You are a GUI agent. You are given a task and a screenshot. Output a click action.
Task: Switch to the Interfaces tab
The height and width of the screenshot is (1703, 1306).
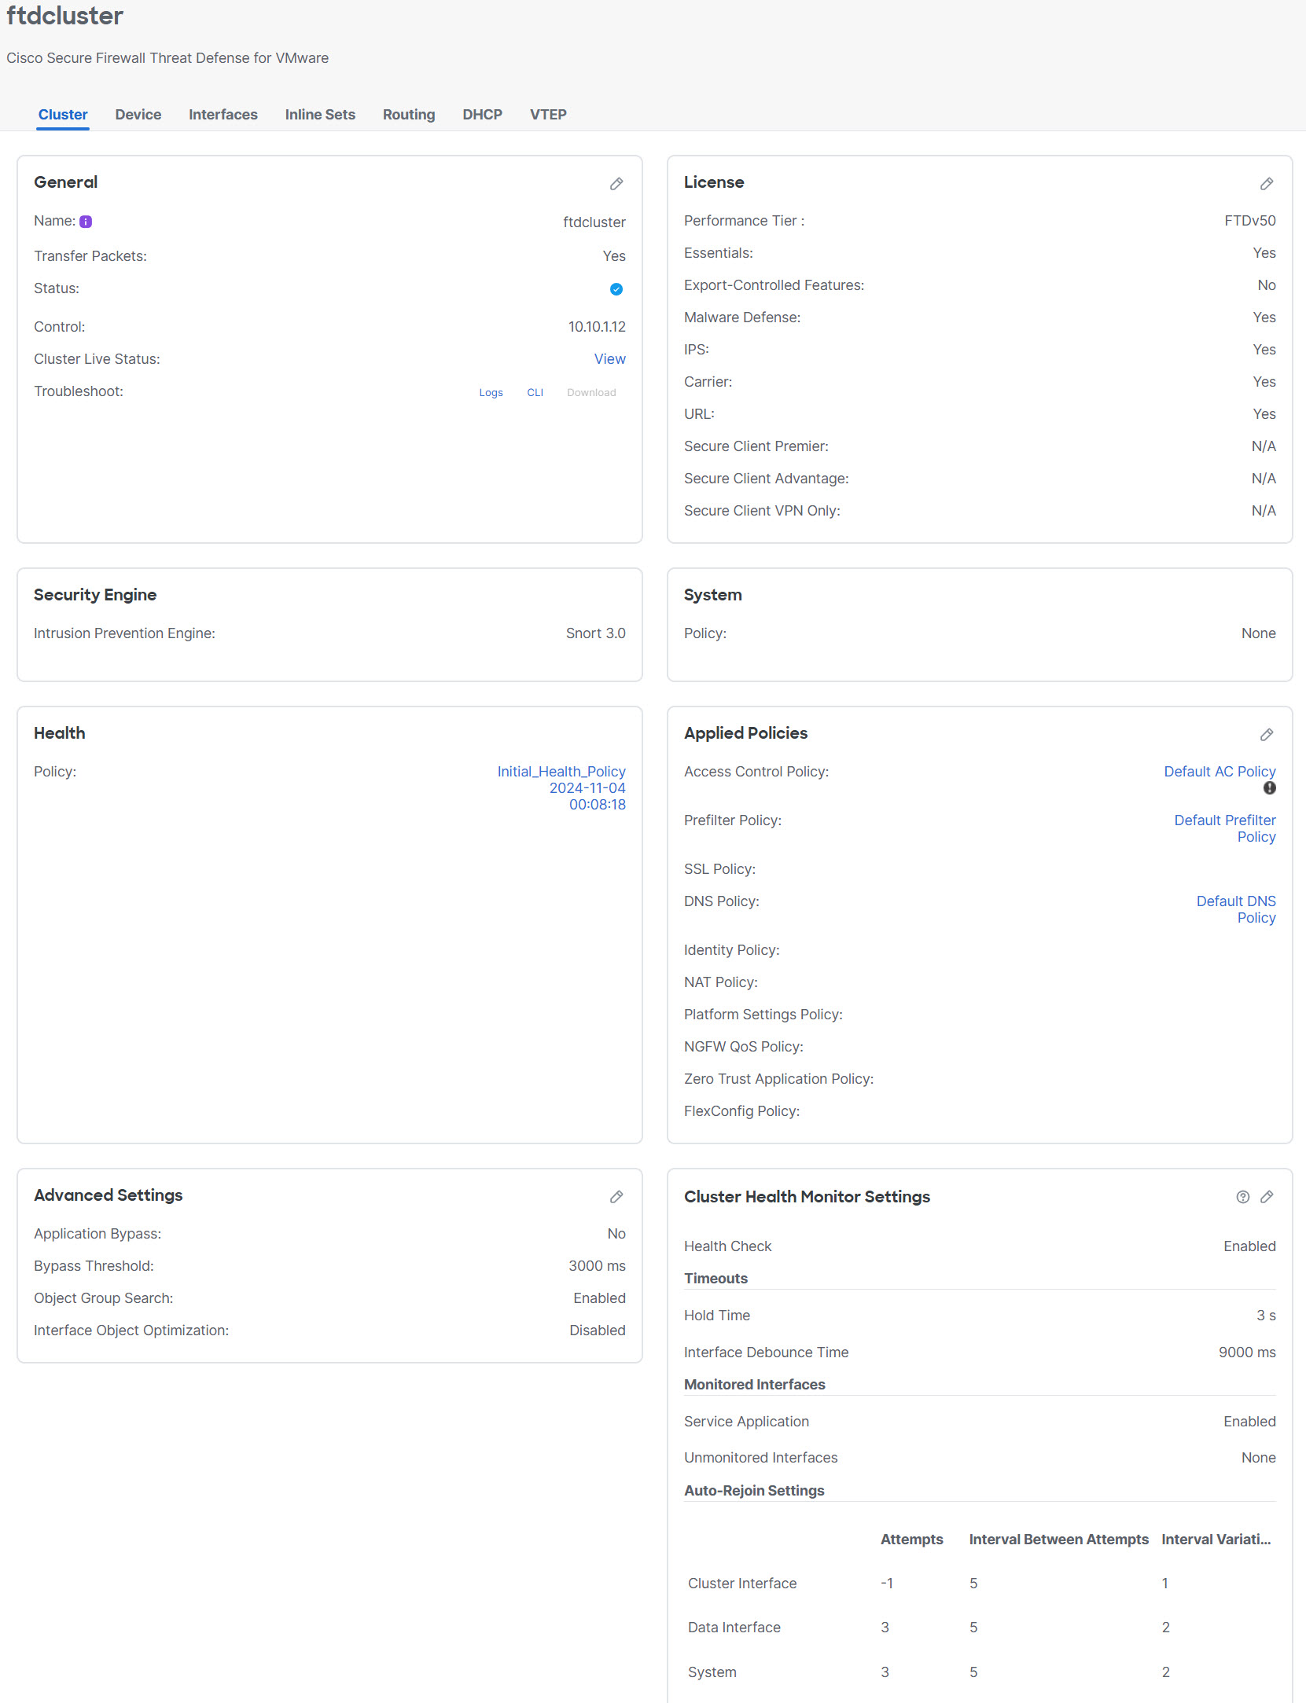(x=223, y=115)
